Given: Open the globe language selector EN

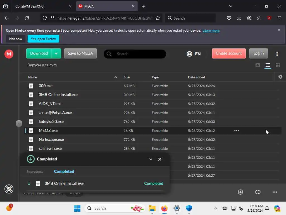Looking at the screenshot, I should pyautogui.click(x=194, y=54).
